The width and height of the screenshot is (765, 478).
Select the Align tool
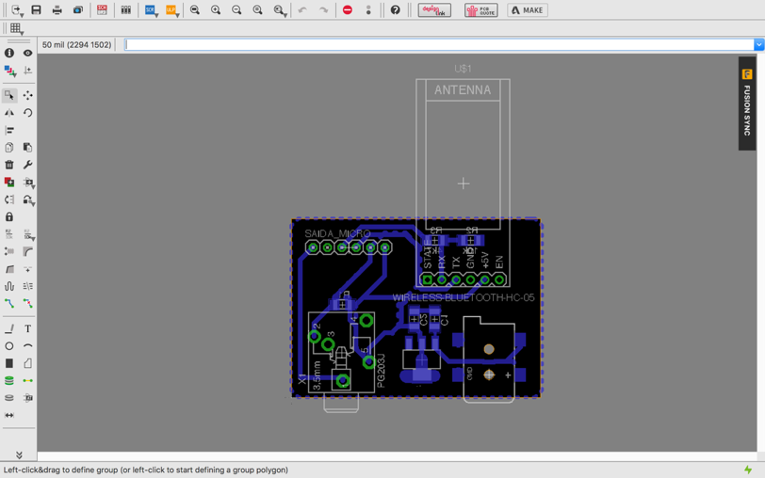[9, 130]
